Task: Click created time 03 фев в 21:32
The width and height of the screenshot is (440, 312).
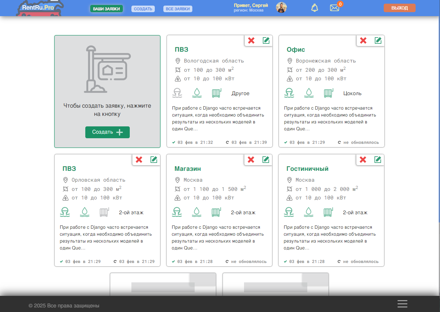Action: coord(195,143)
